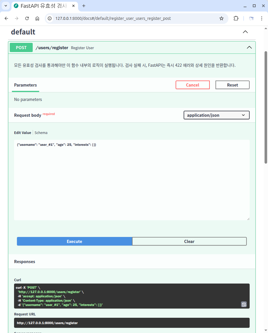This screenshot has height=333, width=268.
Task: Click the POST method badge
Action: (21, 47)
